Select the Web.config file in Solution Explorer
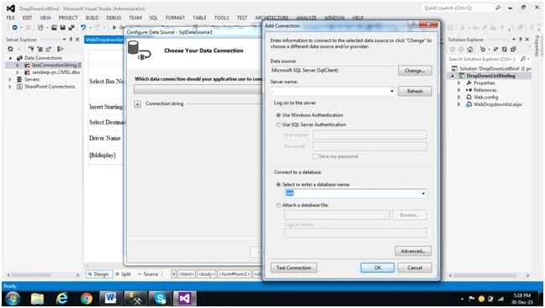545x308 pixels. (x=485, y=98)
